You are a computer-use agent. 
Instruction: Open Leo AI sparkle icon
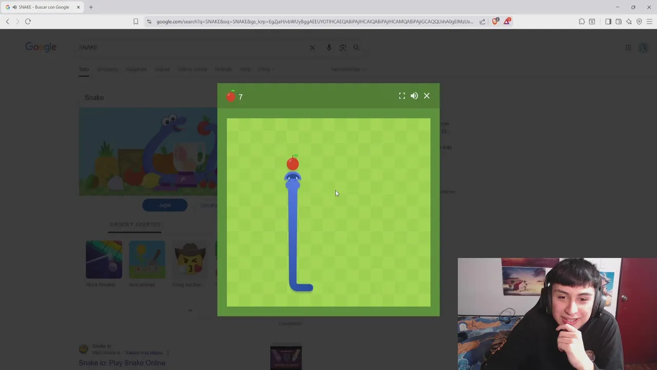pos(629,22)
